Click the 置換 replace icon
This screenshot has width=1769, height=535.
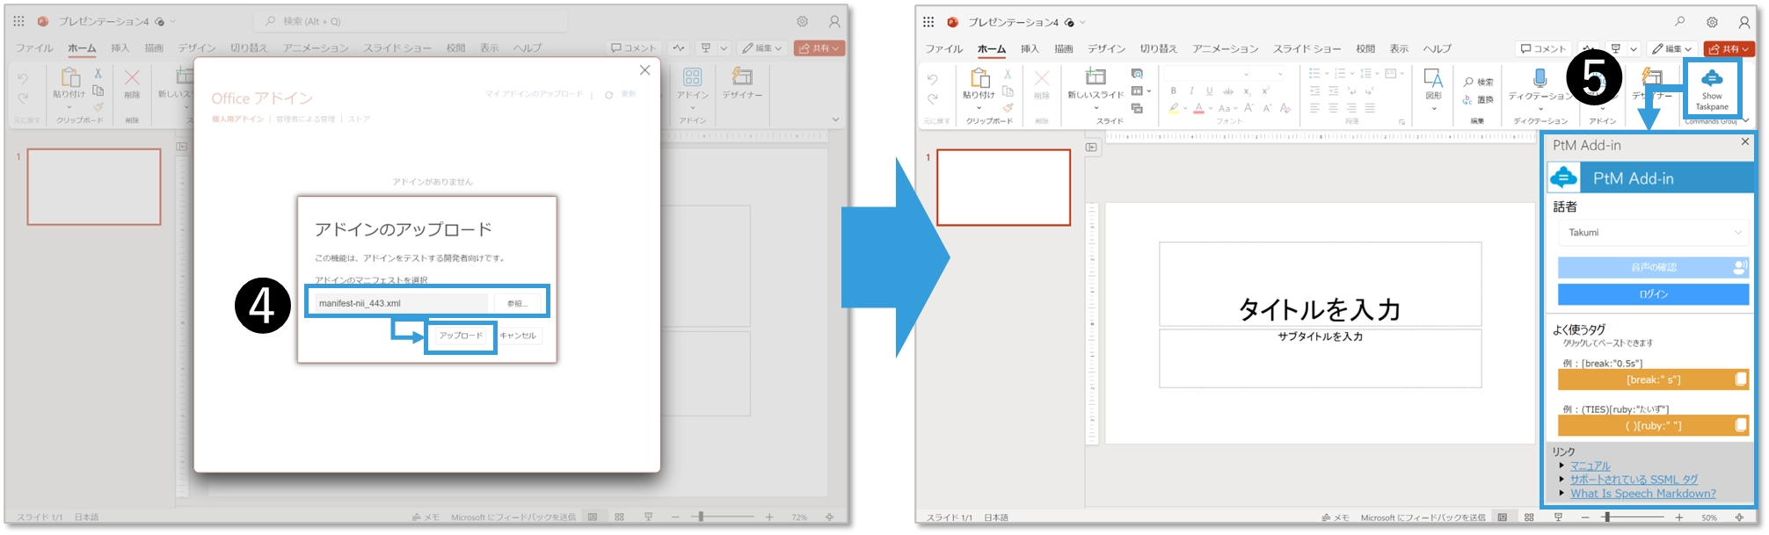1468,100
